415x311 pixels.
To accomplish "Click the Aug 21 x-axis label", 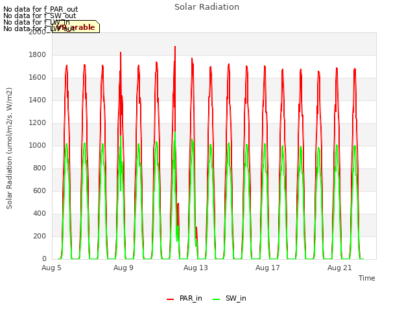I will pyautogui.click(x=340, y=268).
